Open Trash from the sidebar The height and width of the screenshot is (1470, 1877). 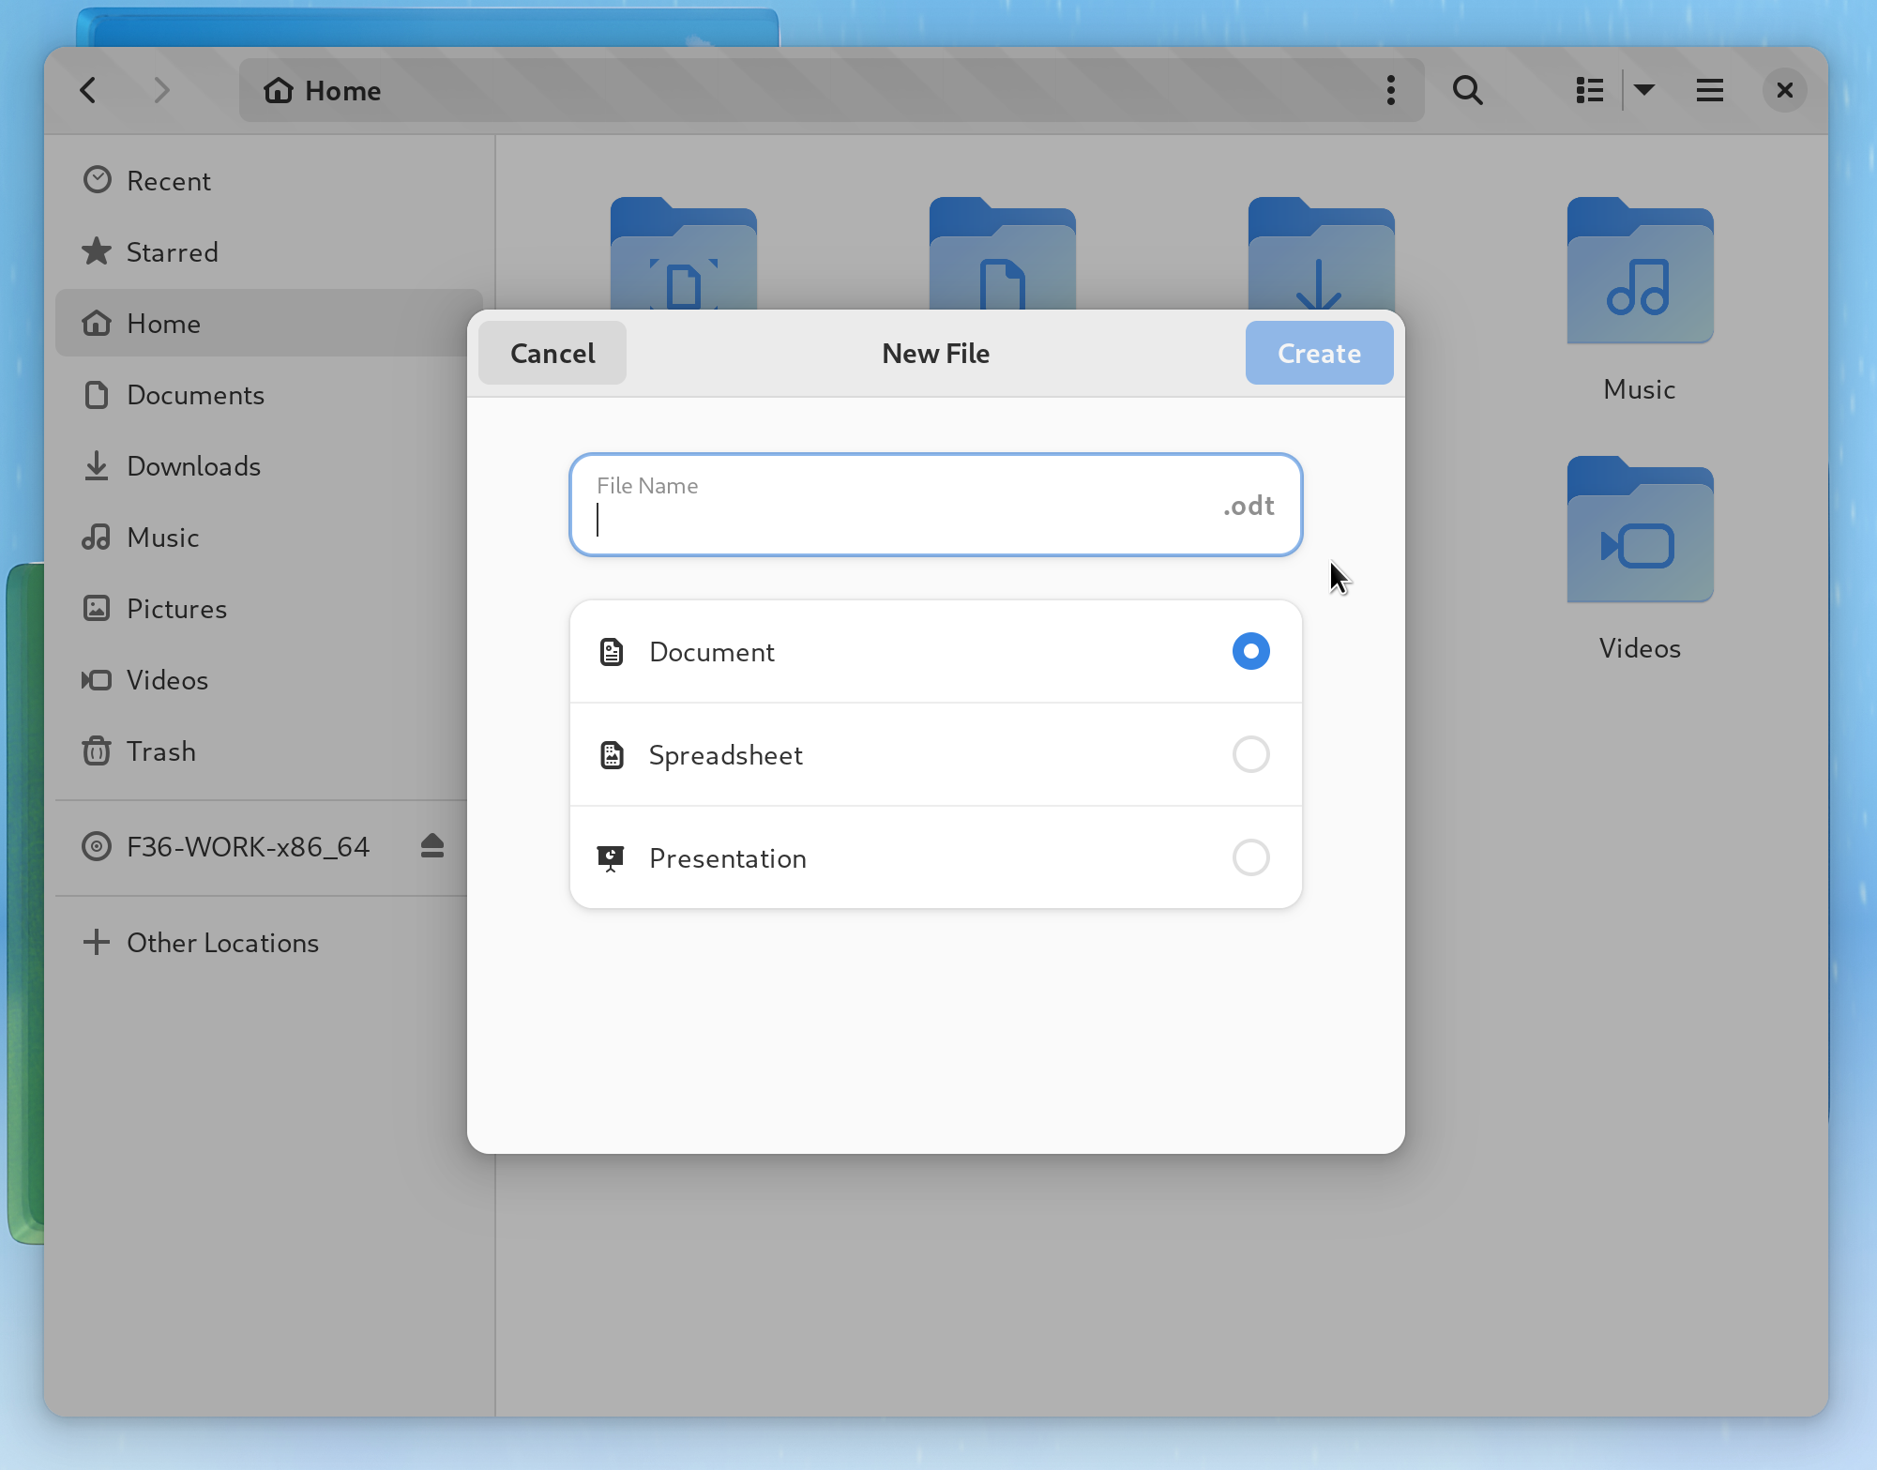(x=160, y=751)
